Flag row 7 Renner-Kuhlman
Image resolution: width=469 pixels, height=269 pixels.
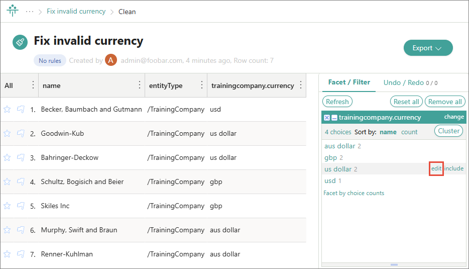point(21,254)
